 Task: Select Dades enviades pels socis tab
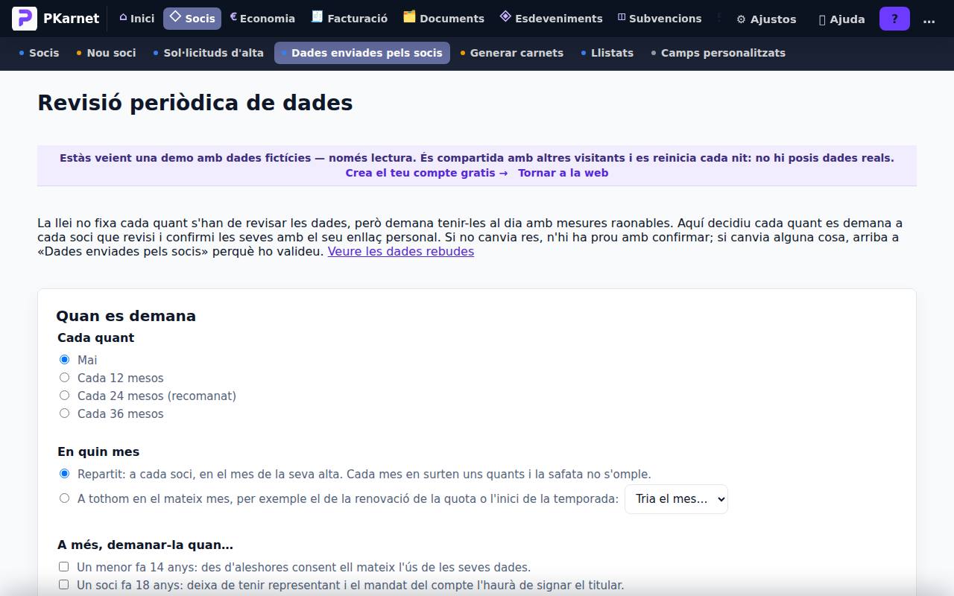click(362, 53)
